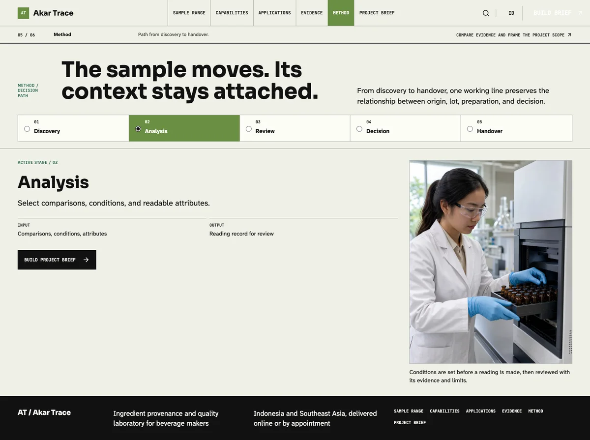Click the footer AT / Akar Trace brand
This screenshot has height=440, width=590.
tap(44, 412)
